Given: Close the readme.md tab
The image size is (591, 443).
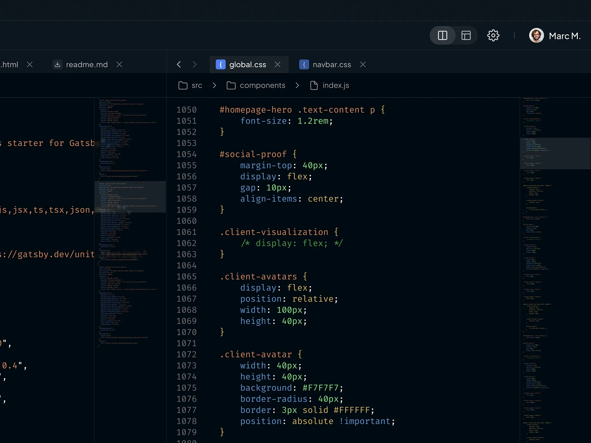Looking at the screenshot, I should click(119, 64).
